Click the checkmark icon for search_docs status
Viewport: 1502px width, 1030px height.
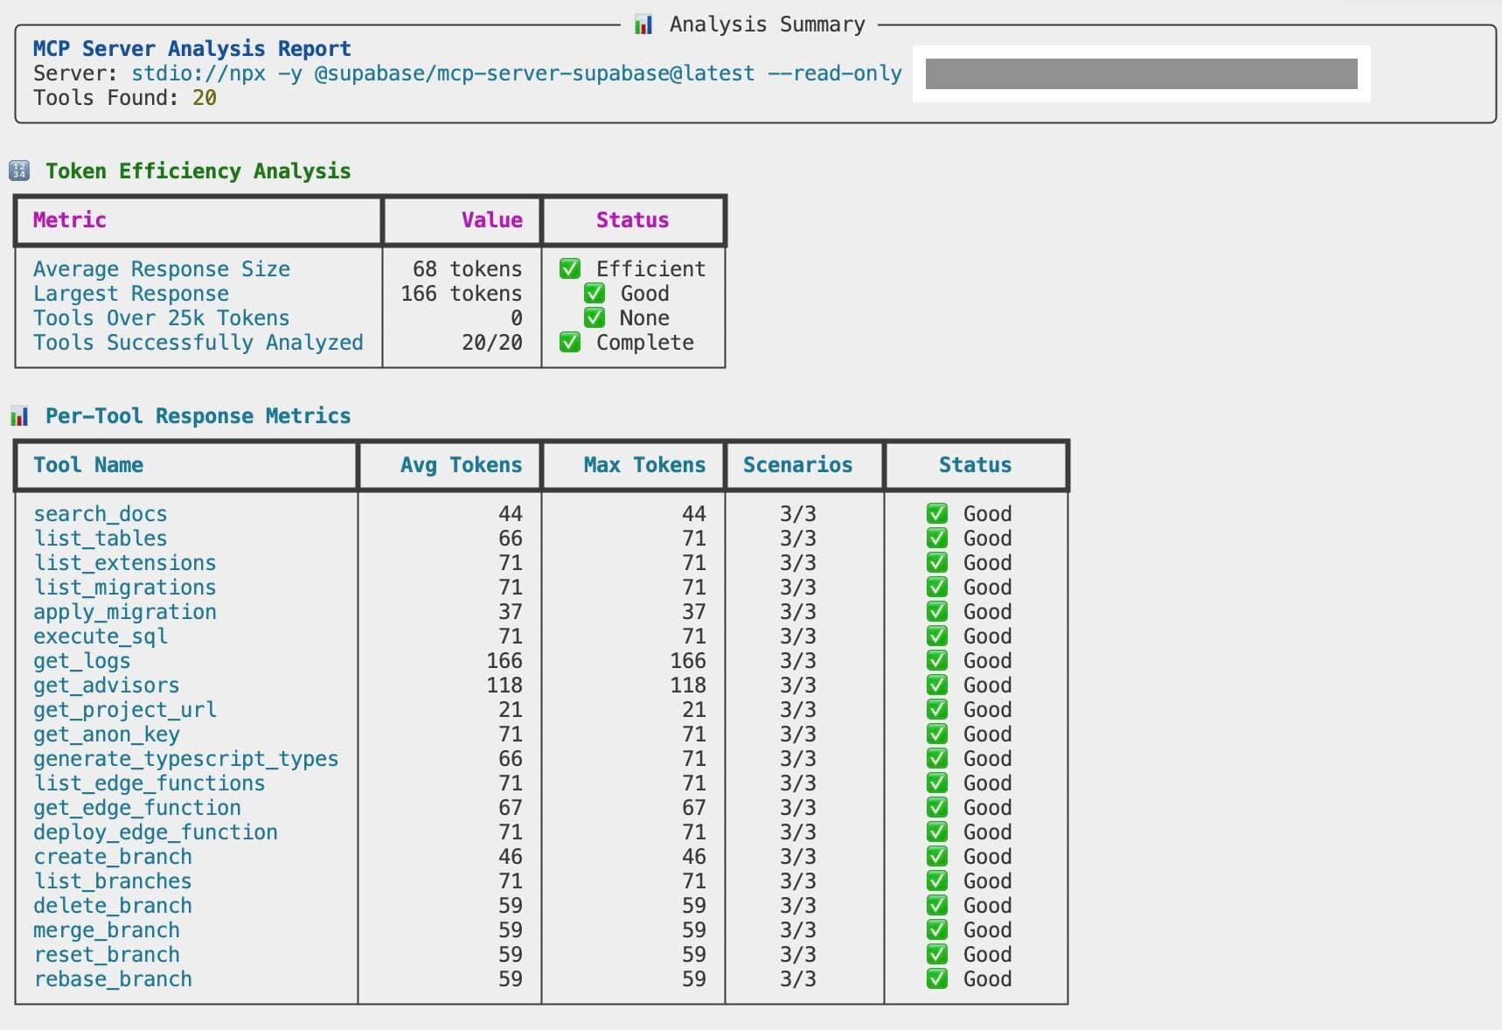[x=937, y=513]
